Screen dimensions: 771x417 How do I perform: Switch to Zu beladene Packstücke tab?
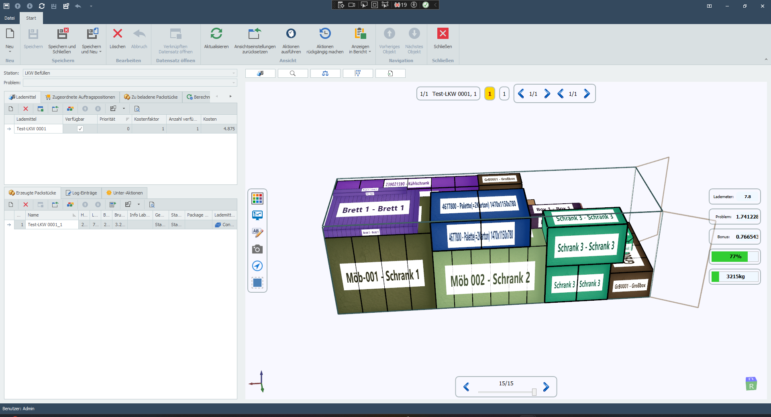(151, 97)
